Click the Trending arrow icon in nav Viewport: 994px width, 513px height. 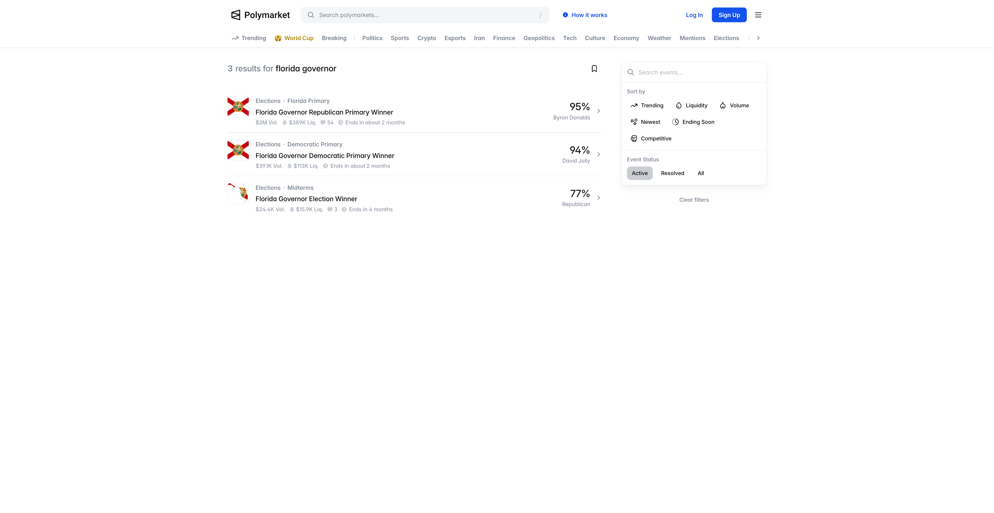coord(235,38)
